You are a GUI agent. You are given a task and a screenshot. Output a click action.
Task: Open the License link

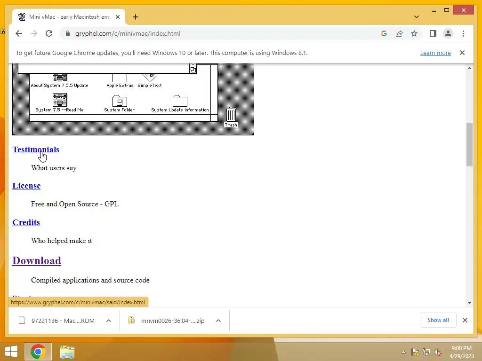pyautogui.click(x=26, y=186)
